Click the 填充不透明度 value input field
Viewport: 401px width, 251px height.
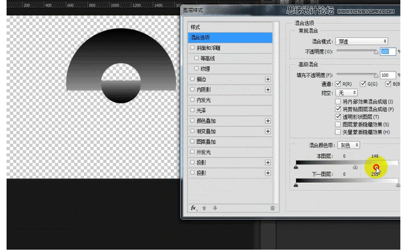[388, 75]
